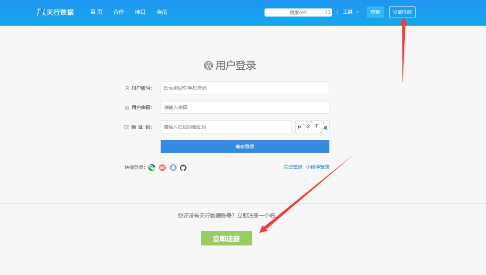
Task: Select the Weibo quick login icon
Action: [162, 167]
